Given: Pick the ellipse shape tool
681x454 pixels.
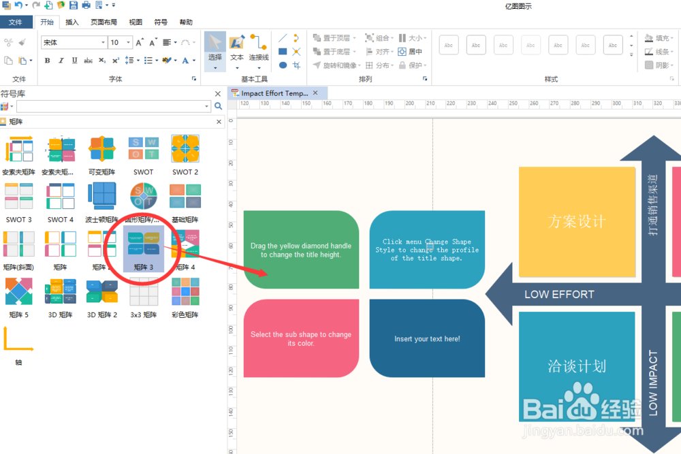Looking at the screenshot, I should click(x=283, y=65).
